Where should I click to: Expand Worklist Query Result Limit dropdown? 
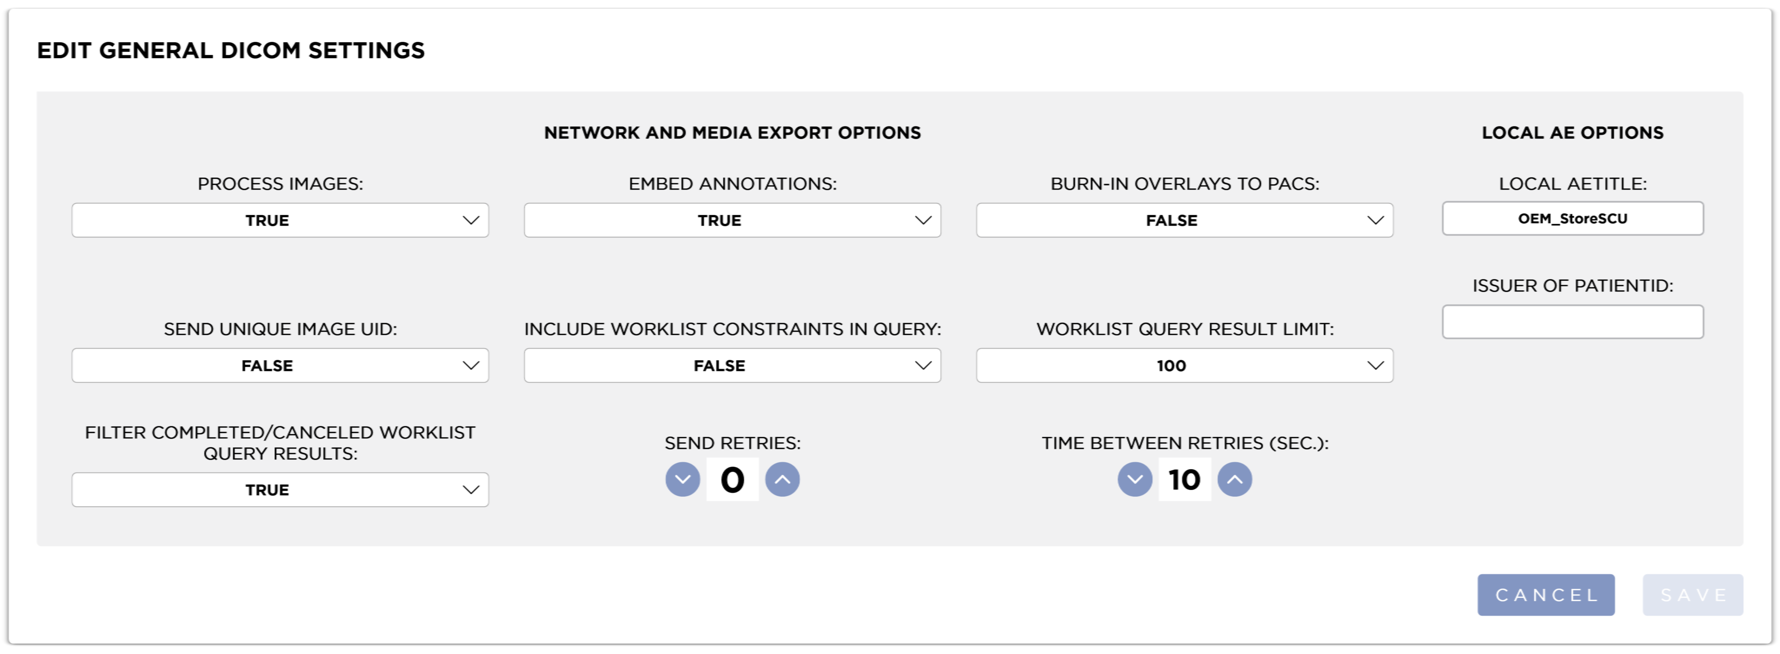(x=1184, y=365)
